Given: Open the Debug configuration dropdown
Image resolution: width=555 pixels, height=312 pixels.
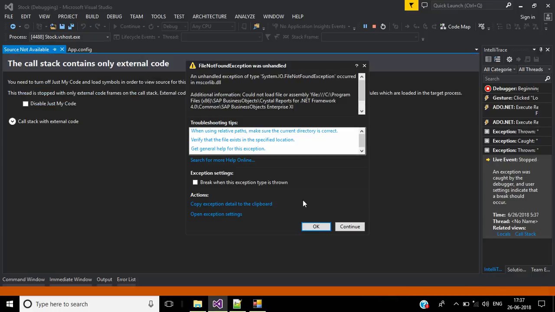Looking at the screenshot, I should tap(174, 26).
